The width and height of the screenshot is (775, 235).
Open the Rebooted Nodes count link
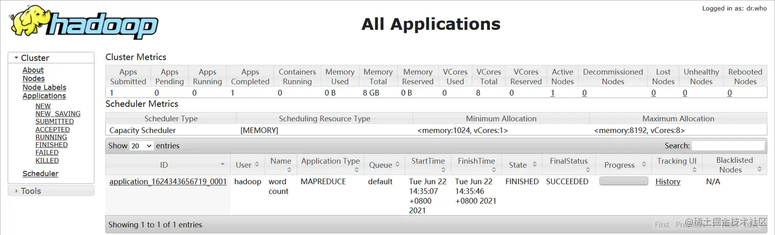(x=729, y=93)
